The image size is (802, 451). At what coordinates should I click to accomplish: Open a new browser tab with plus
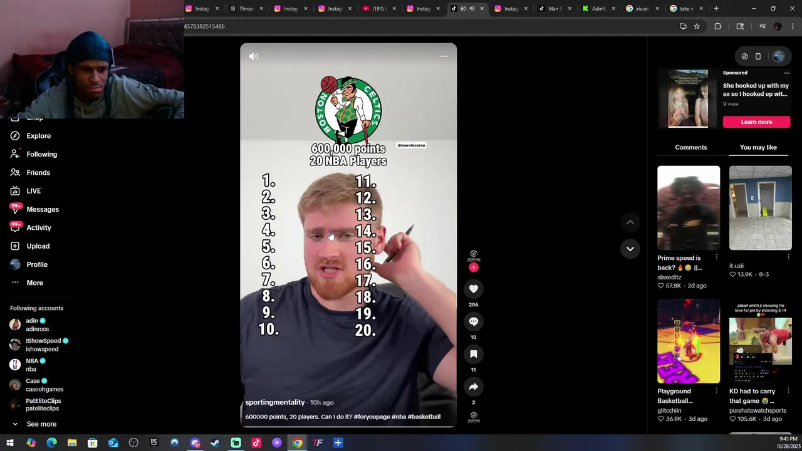(716, 9)
